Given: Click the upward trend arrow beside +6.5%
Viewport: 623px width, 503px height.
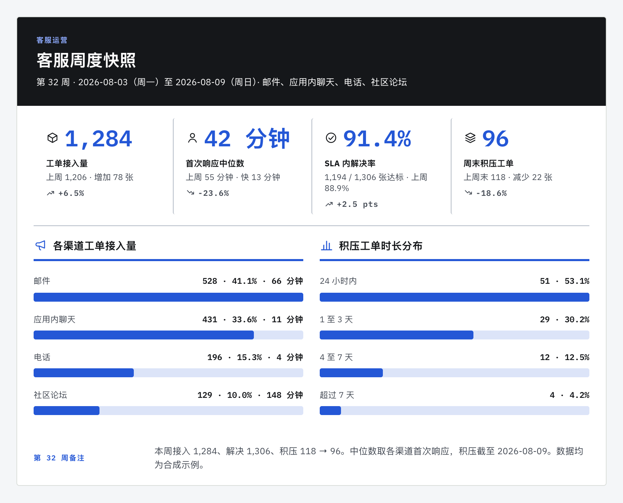Looking at the screenshot, I should point(50,193).
